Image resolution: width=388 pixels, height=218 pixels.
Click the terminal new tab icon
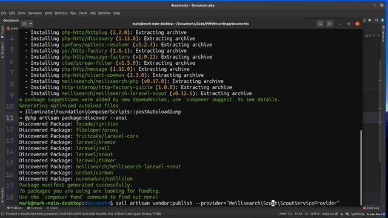[x=24, y=24]
